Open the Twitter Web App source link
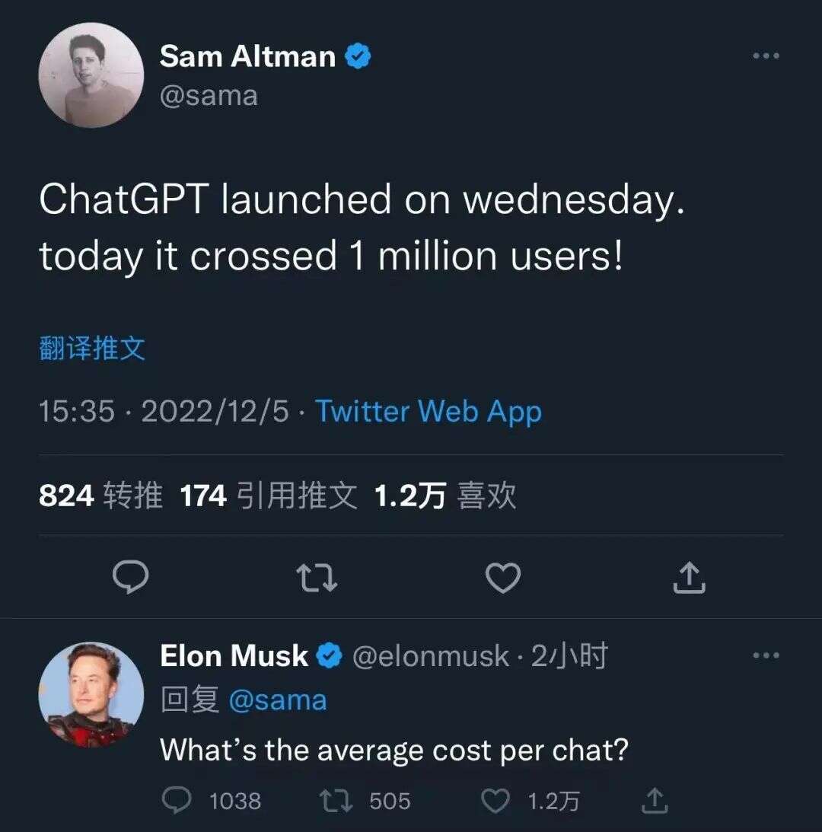The image size is (822, 832). [x=429, y=411]
